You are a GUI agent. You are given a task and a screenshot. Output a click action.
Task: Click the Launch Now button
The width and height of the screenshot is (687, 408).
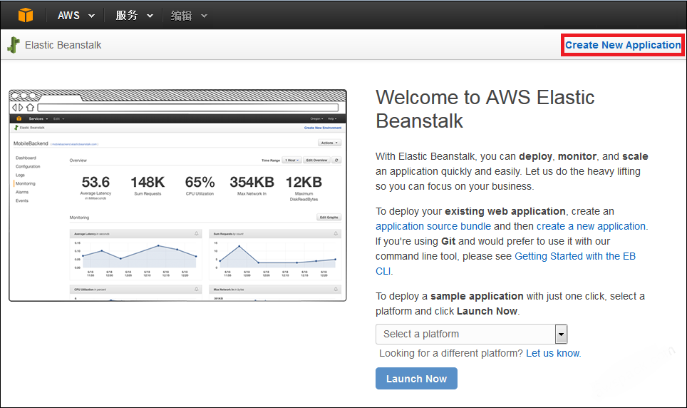pos(416,378)
